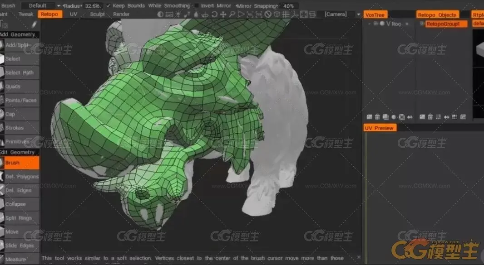Select the Add/Split retopo tool
Viewport: 484px width, 265px height.
(x=20, y=45)
